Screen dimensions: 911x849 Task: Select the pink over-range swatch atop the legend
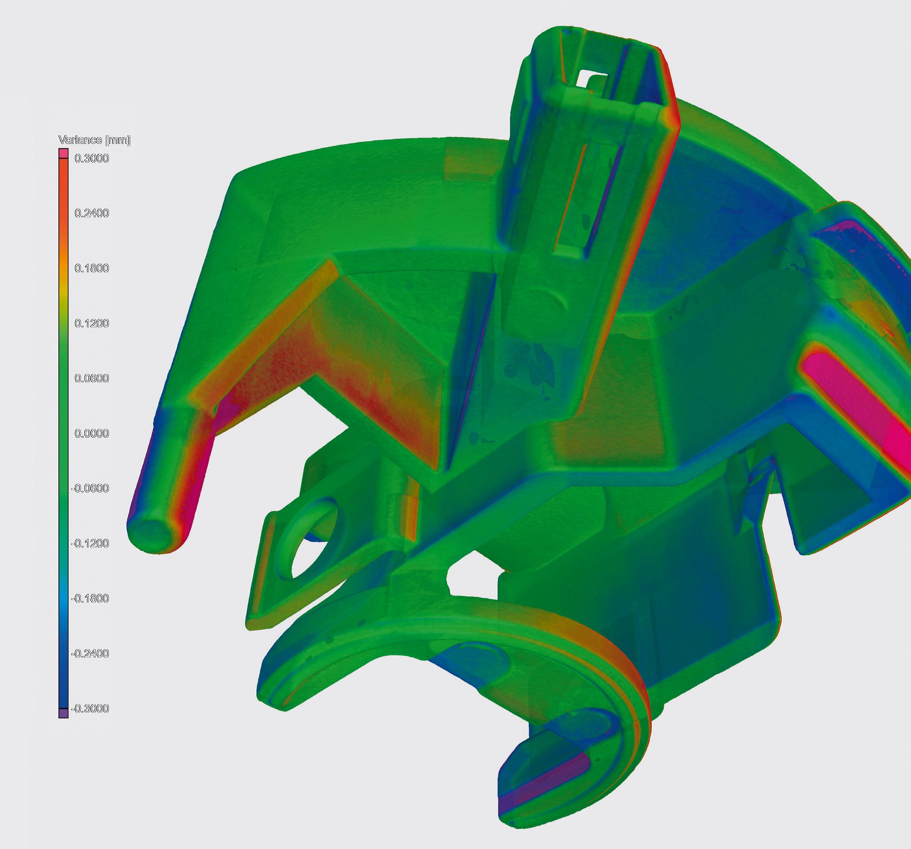coord(64,153)
